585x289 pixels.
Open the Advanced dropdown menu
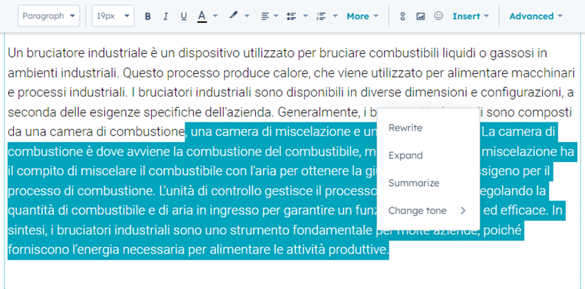[x=536, y=16]
